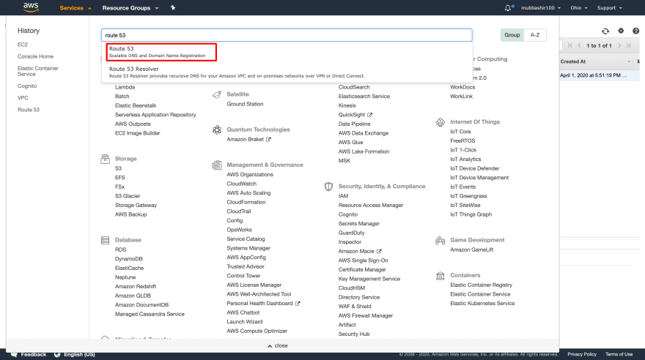Image resolution: width=645 pixels, height=360 pixels.
Task: Open the notifications bell icon
Action: [508, 8]
